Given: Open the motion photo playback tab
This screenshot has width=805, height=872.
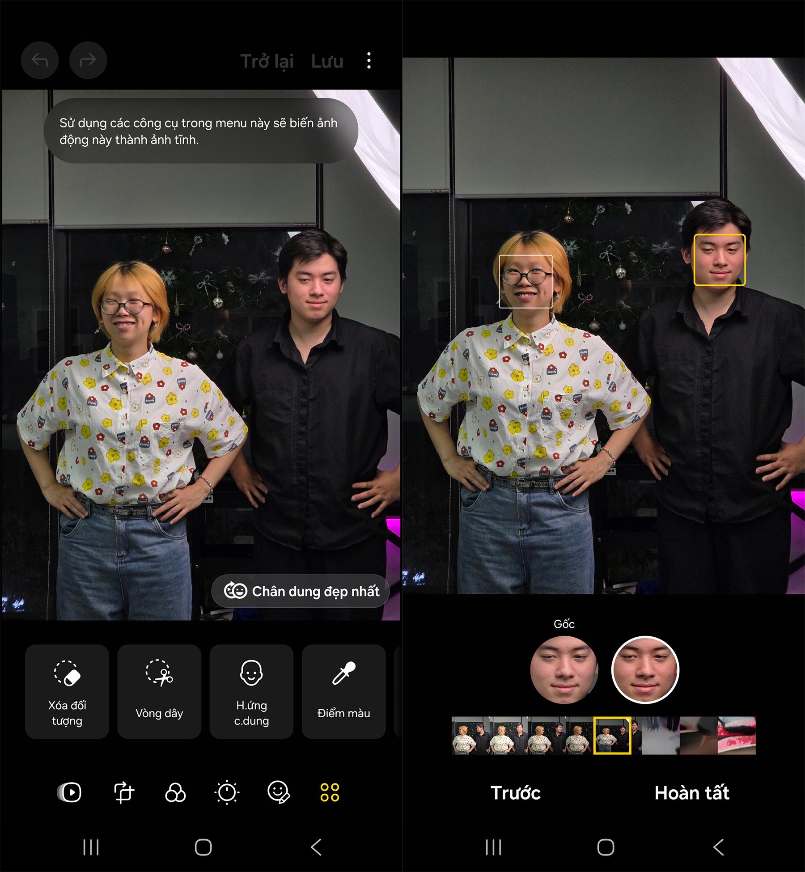Looking at the screenshot, I should (x=70, y=792).
